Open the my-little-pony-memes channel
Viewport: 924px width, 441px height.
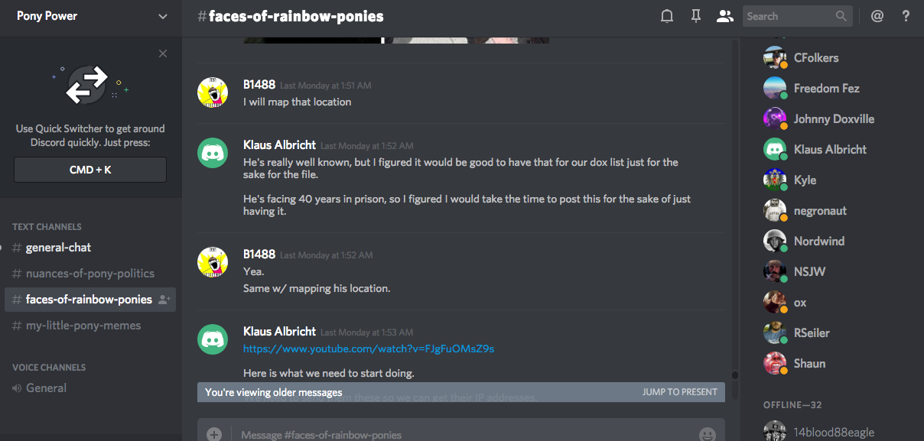tap(83, 326)
